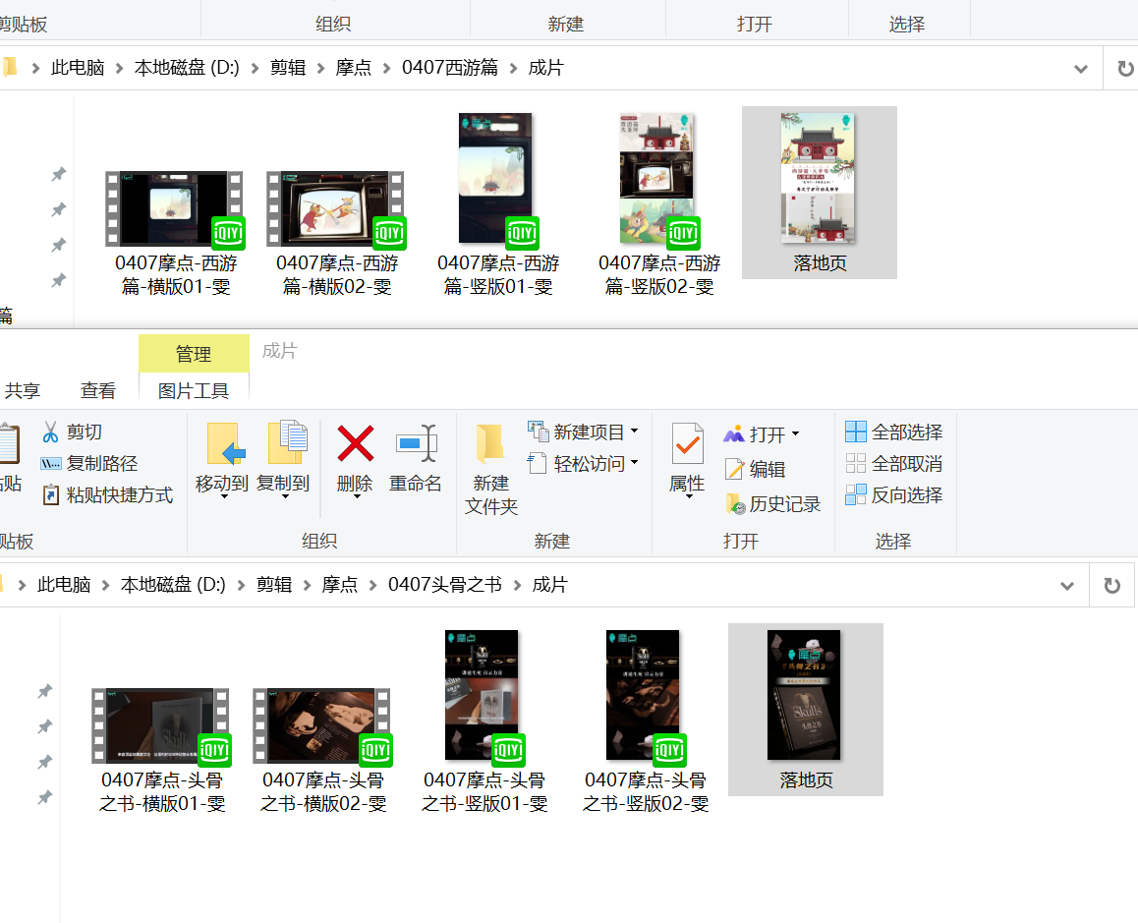Click 成片 at end of 西游篇 path
Image resolution: width=1138 pixels, height=923 pixels.
coord(545,68)
